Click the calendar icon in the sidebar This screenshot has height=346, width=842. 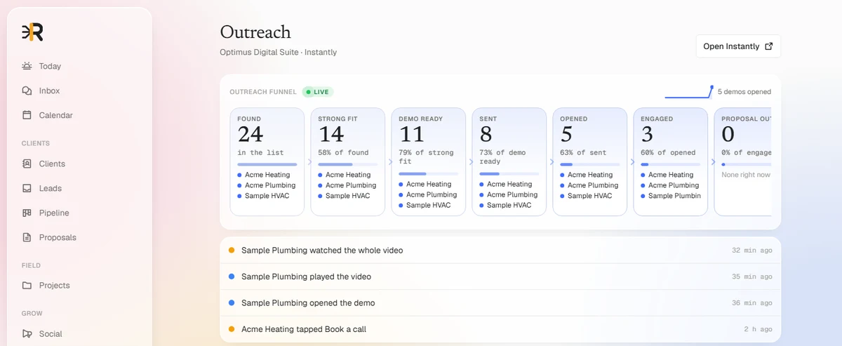[27, 115]
